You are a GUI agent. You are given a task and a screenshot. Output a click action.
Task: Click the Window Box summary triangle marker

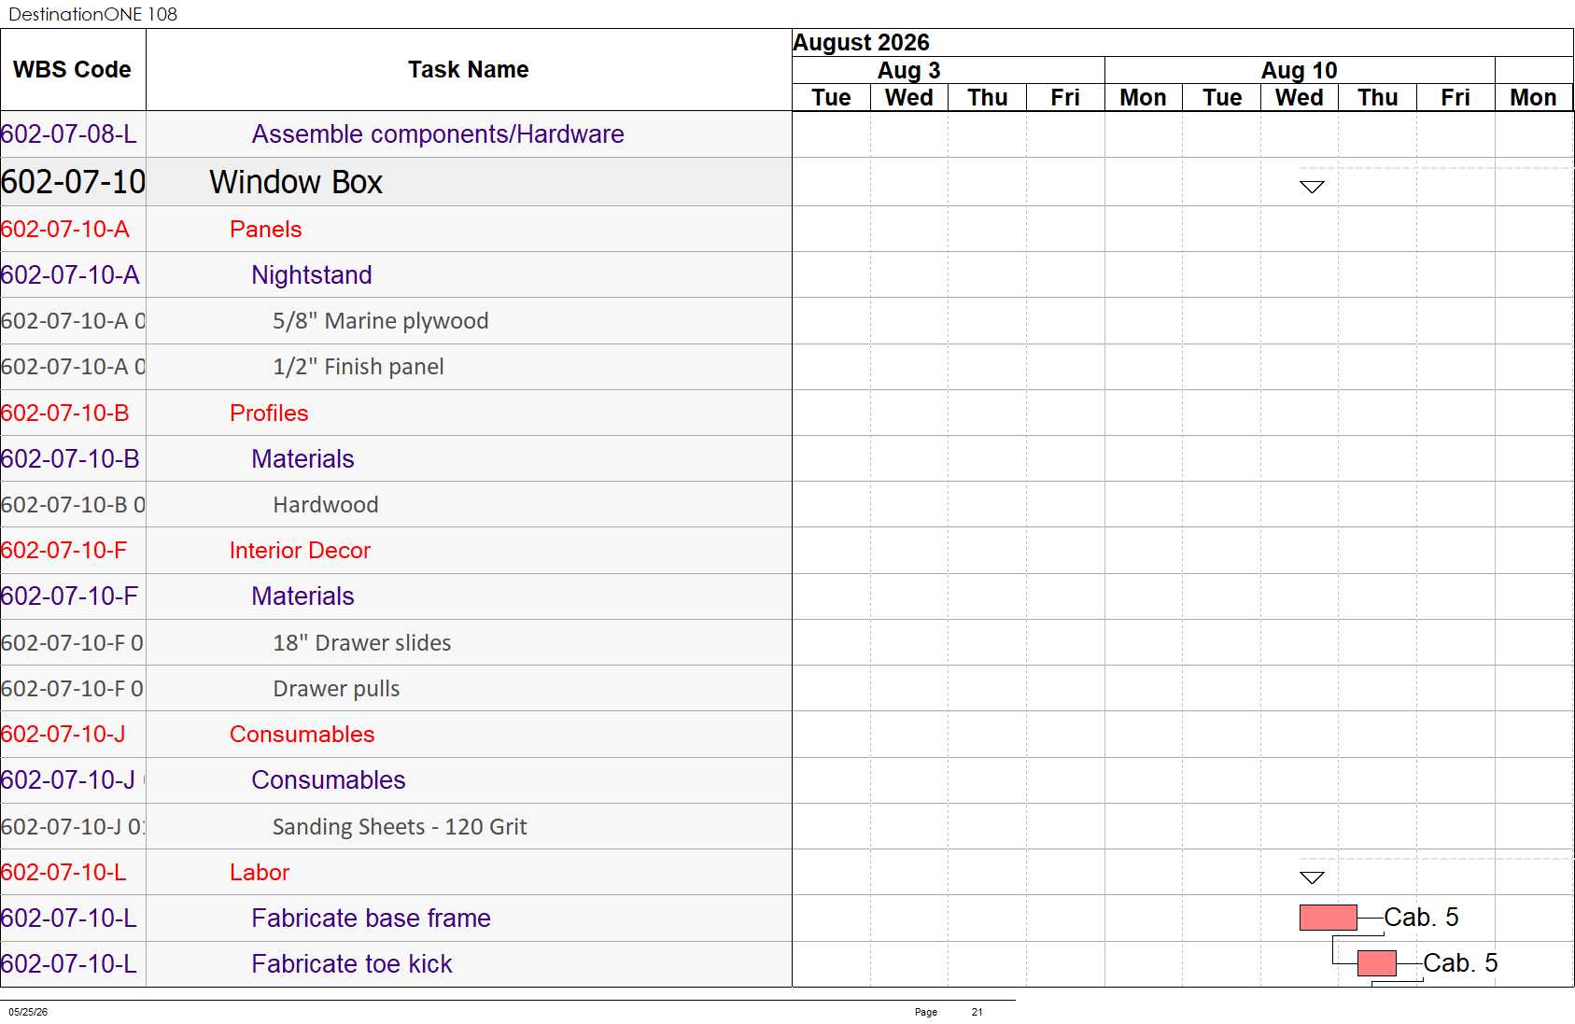(x=1312, y=187)
